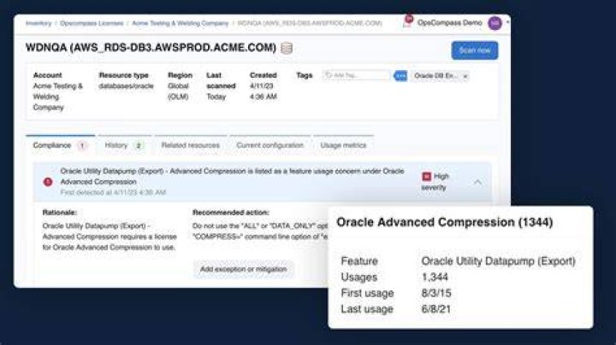Open the Current configuration tab
The width and height of the screenshot is (616, 345).
(x=269, y=145)
